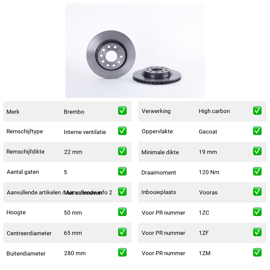Select the Verwerking label text
This screenshot has height=270, width=270.
[x=156, y=111]
